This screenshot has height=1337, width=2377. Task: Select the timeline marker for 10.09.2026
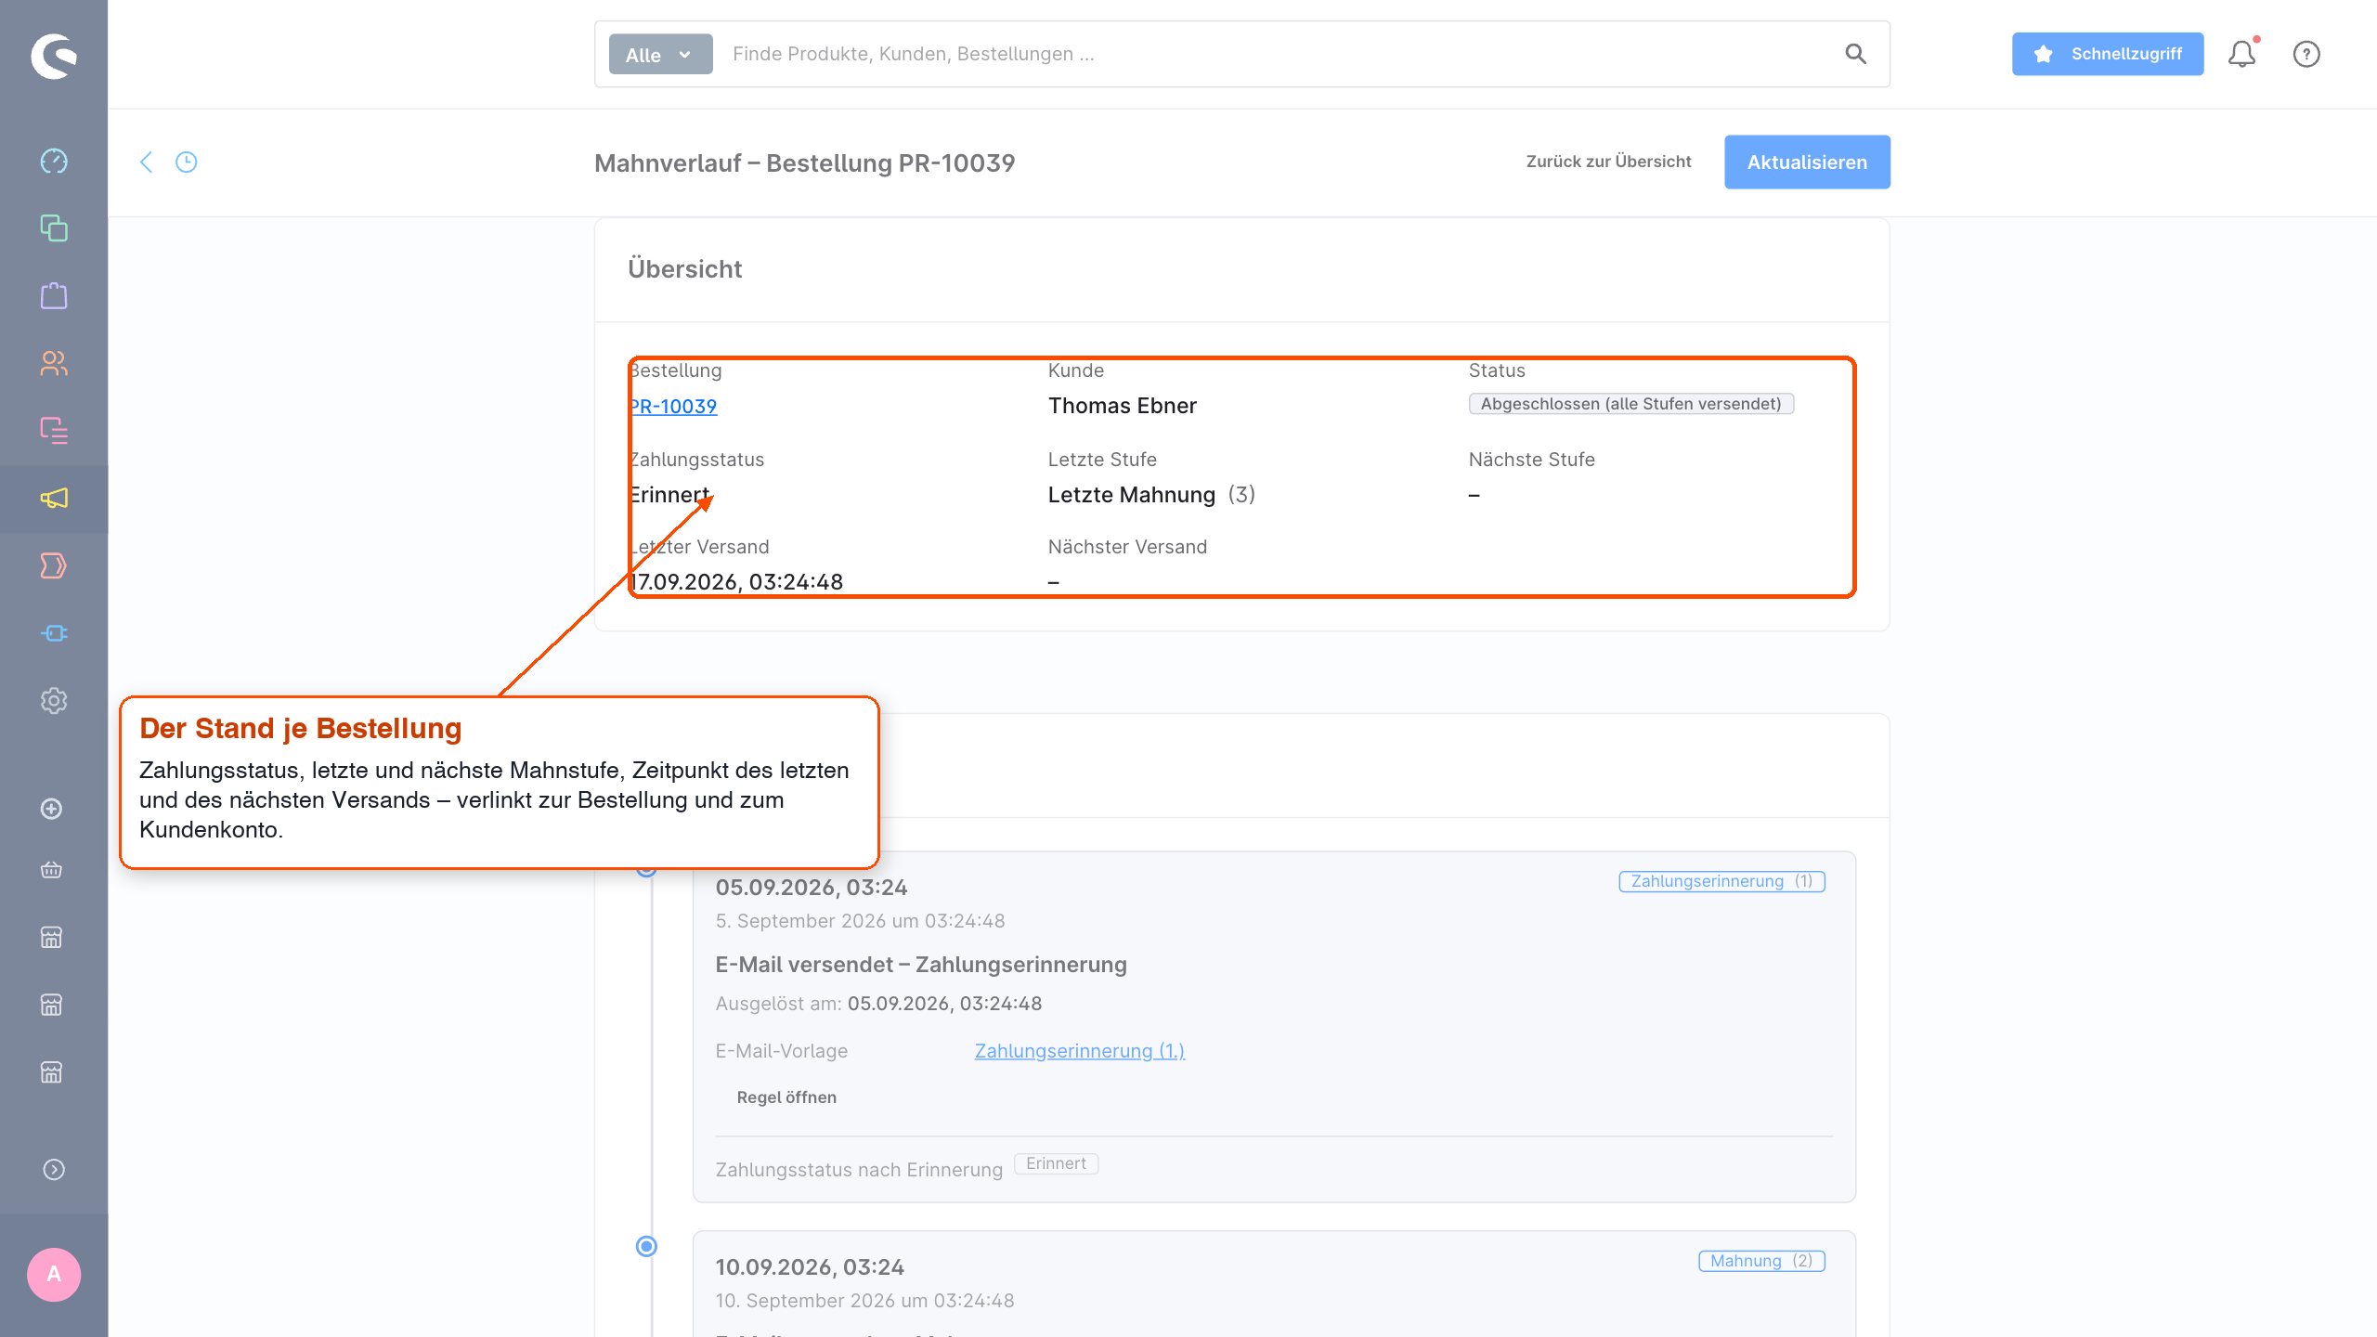point(646,1246)
